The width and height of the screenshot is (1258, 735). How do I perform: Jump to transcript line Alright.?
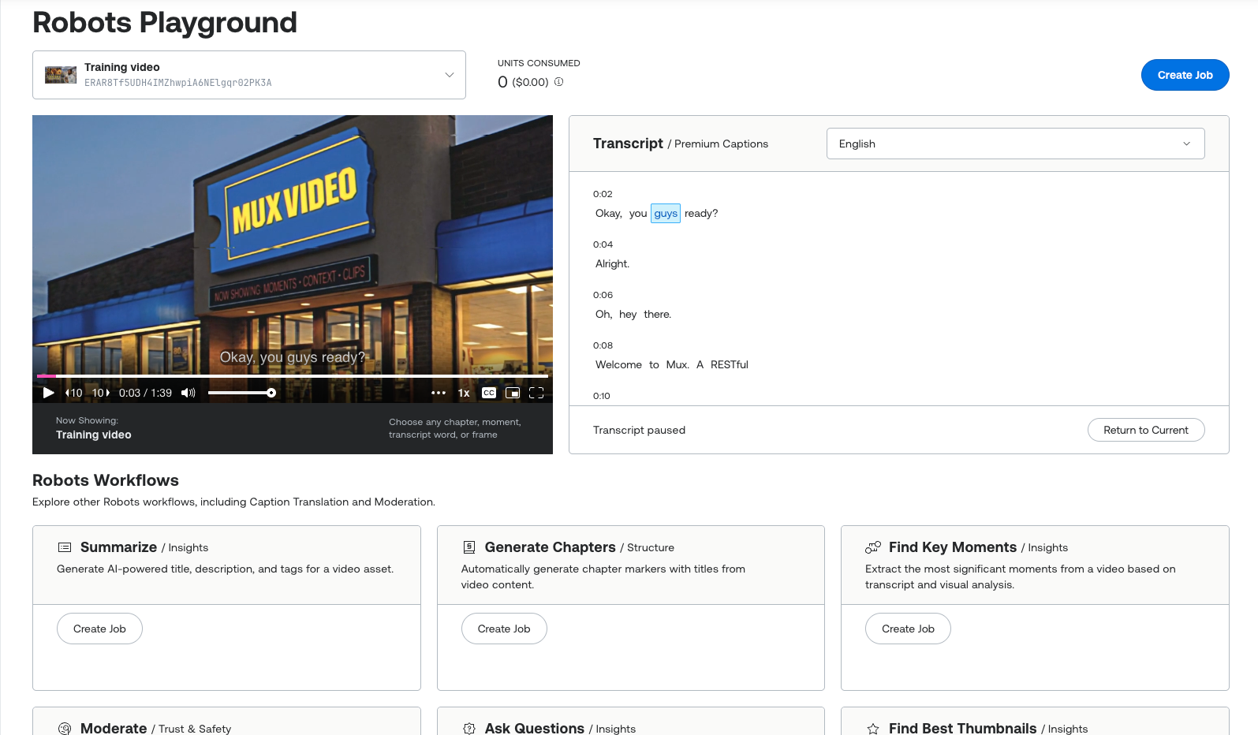tap(613, 264)
